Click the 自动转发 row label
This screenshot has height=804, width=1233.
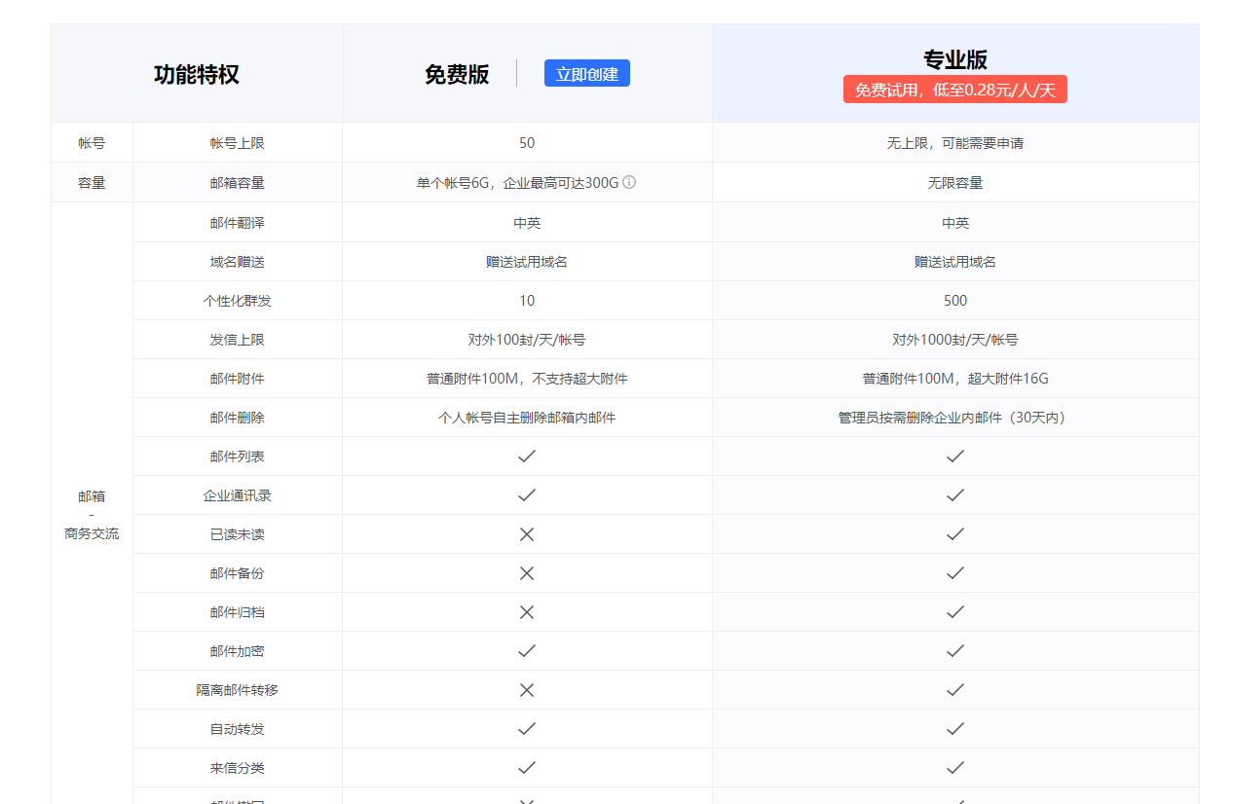238,729
